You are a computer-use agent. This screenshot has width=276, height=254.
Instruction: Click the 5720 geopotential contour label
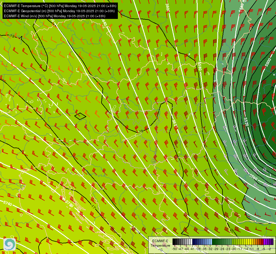[69, 204]
